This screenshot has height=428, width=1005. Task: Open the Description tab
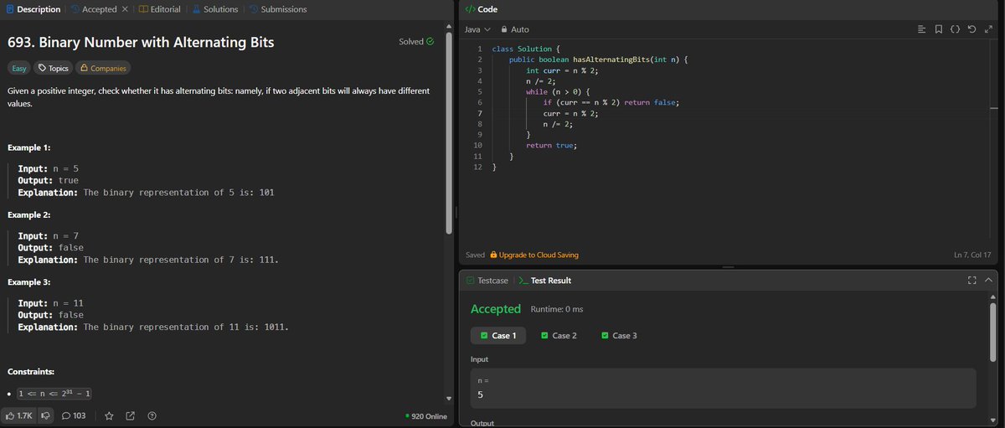click(33, 9)
